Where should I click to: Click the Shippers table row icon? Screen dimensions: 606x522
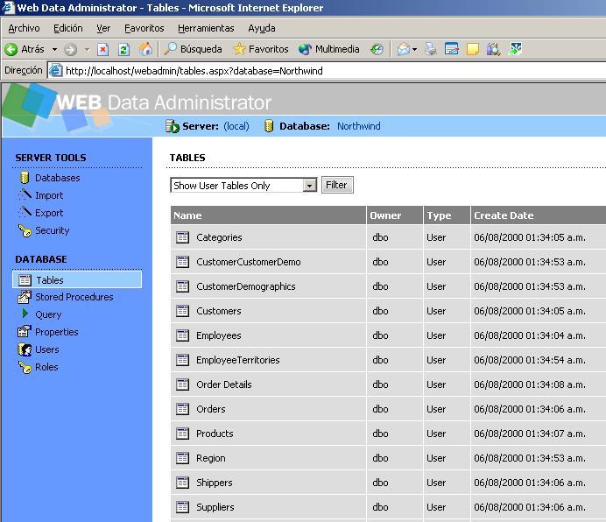182,483
